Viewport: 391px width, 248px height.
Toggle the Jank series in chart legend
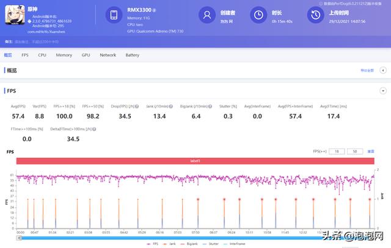click(169, 244)
